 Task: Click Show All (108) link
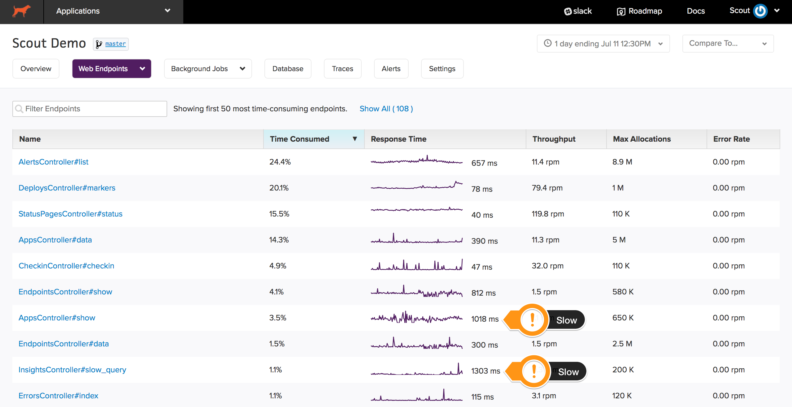coord(386,109)
